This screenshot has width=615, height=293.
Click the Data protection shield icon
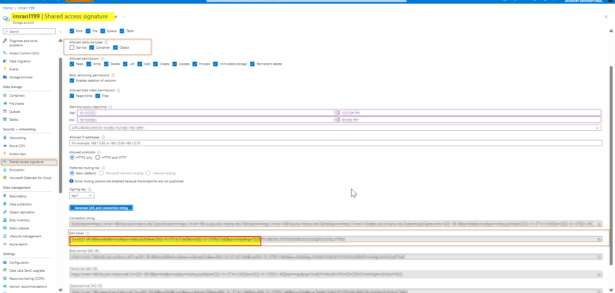pyautogui.click(x=5, y=204)
